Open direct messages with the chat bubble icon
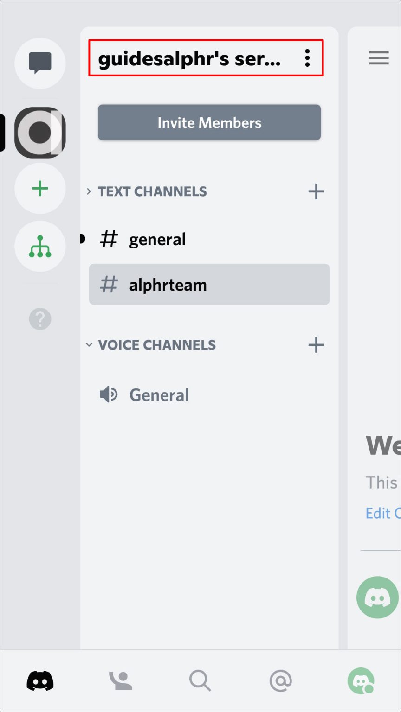Image resolution: width=401 pixels, height=712 pixels. (x=40, y=63)
